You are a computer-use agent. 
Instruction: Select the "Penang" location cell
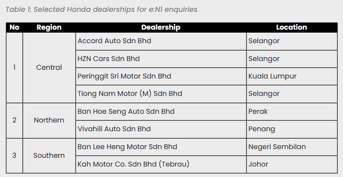262,129
